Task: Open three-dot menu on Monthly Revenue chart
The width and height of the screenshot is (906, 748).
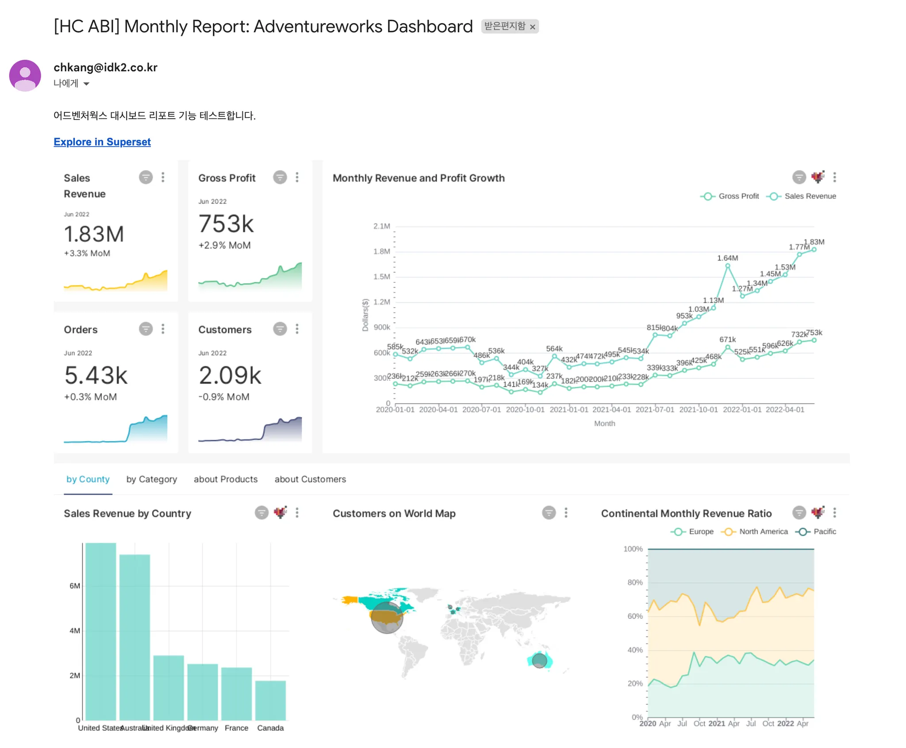Action: tap(835, 177)
